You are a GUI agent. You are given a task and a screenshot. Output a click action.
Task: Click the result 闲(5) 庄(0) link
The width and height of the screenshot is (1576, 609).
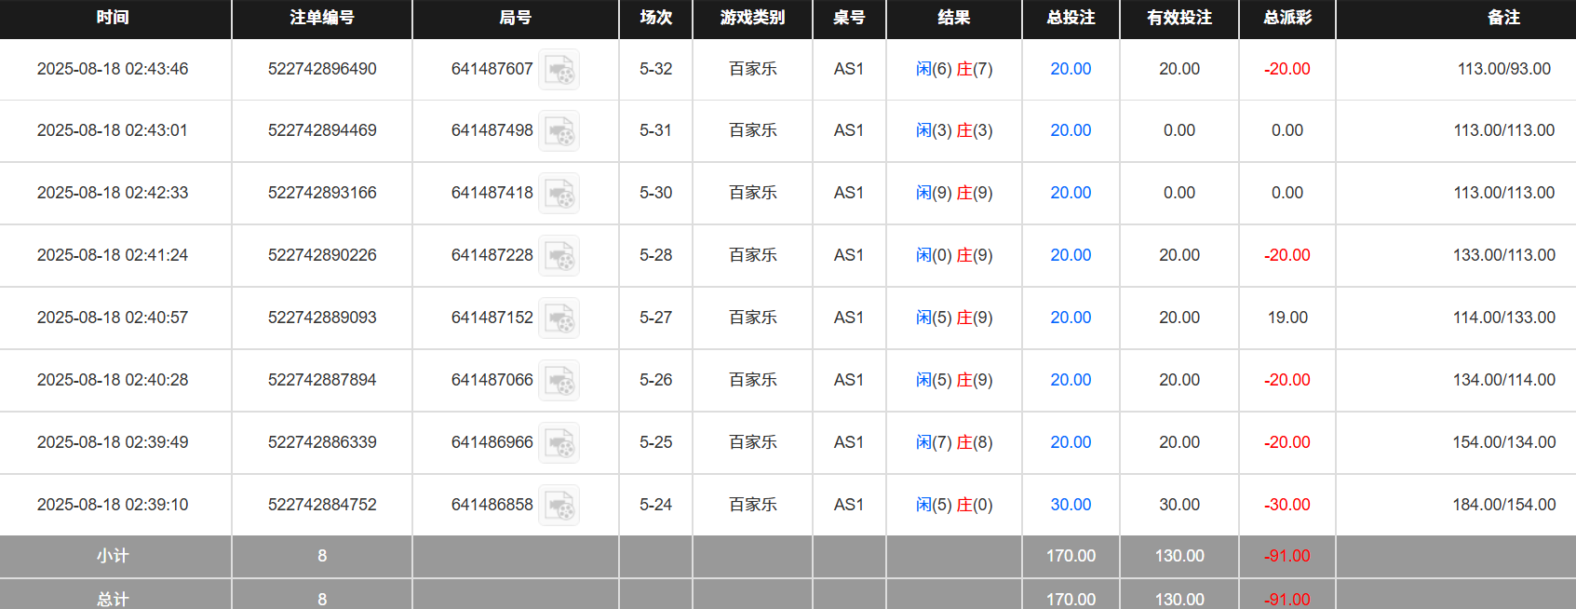[x=954, y=505]
